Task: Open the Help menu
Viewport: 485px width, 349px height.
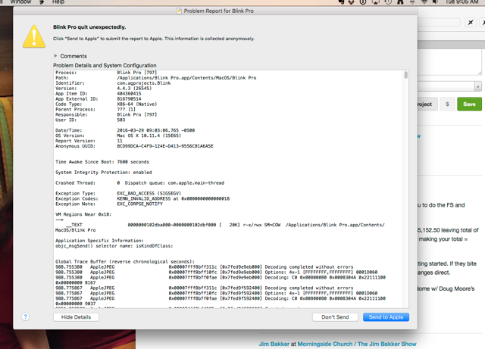Action: (58, 2)
